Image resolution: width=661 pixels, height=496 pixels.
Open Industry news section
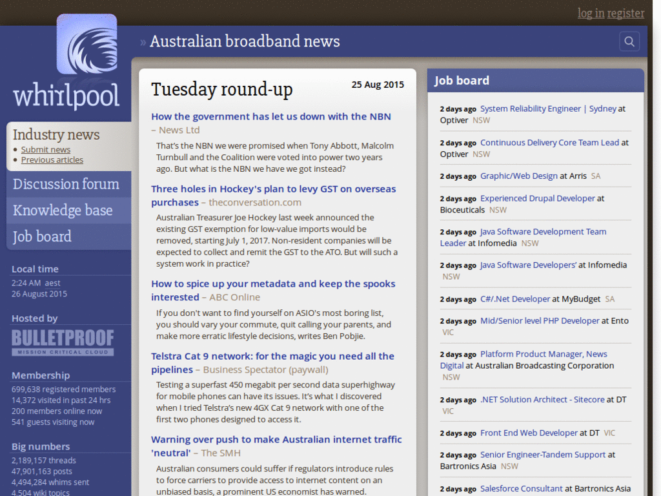pos(56,134)
